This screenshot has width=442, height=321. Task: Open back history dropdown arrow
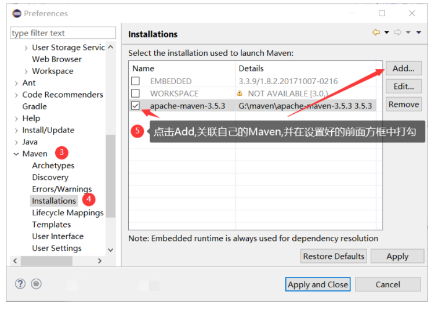387,33
